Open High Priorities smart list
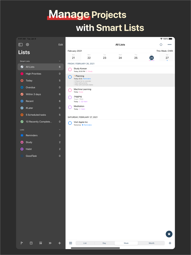Viewport: 191px width, 255px height. [x=41, y=74]
